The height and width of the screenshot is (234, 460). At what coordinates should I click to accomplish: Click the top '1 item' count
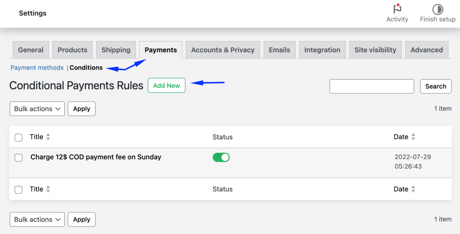443,109
